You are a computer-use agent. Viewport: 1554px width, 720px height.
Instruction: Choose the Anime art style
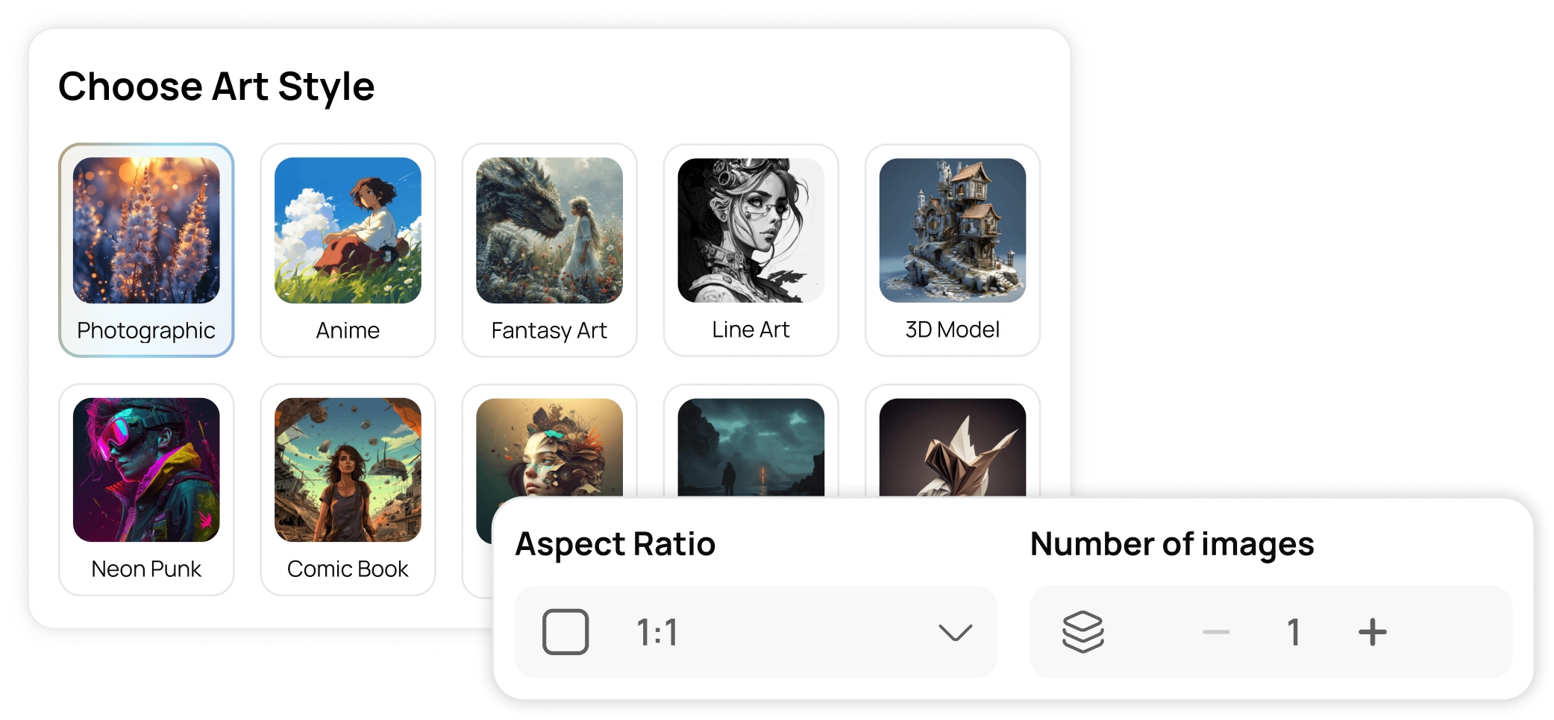click(348, 250)
